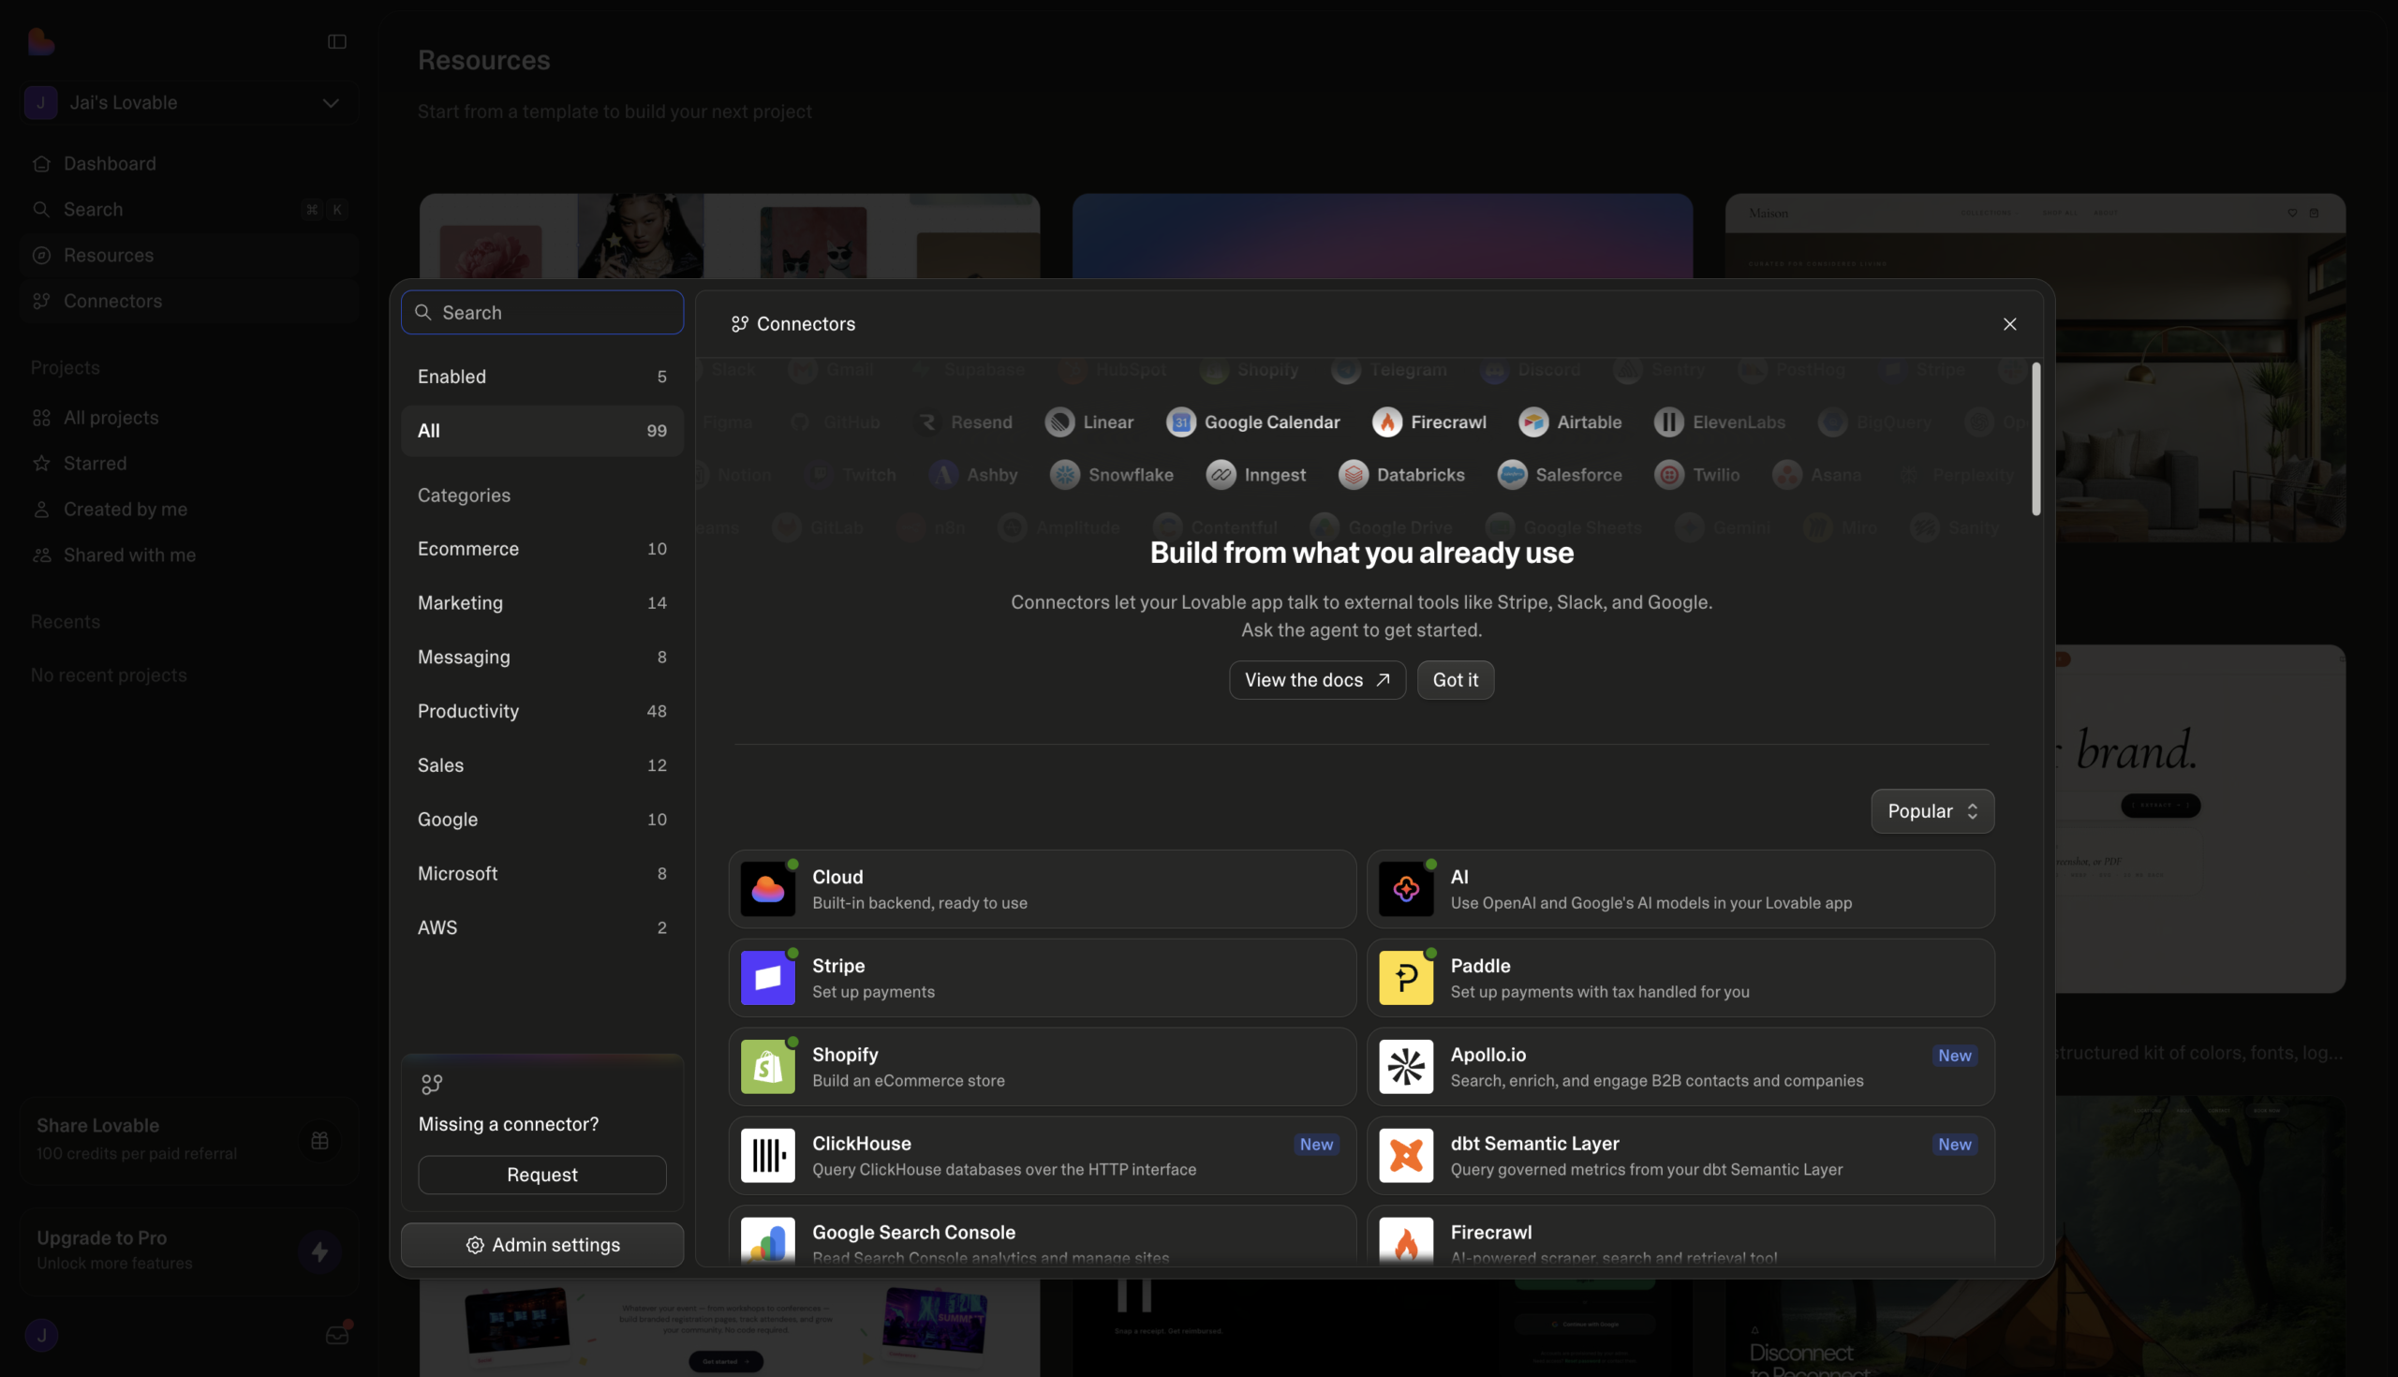Click the Databricks logo icon
2398x1377 pixels.
pyautogui.click(x=1353, y=475)
